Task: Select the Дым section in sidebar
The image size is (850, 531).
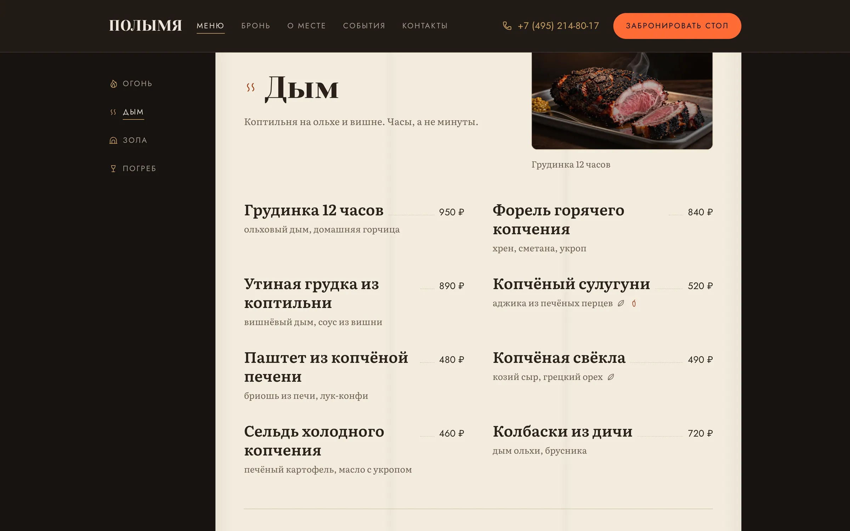Action: click(133, 112)
